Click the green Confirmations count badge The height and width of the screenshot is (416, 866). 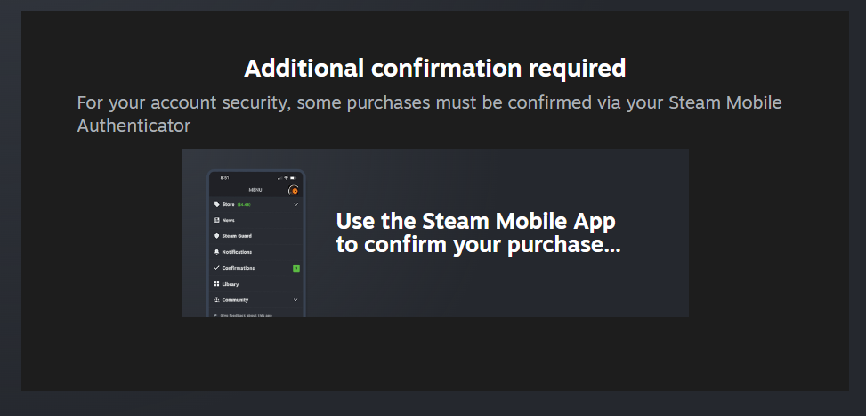(296, 268)
